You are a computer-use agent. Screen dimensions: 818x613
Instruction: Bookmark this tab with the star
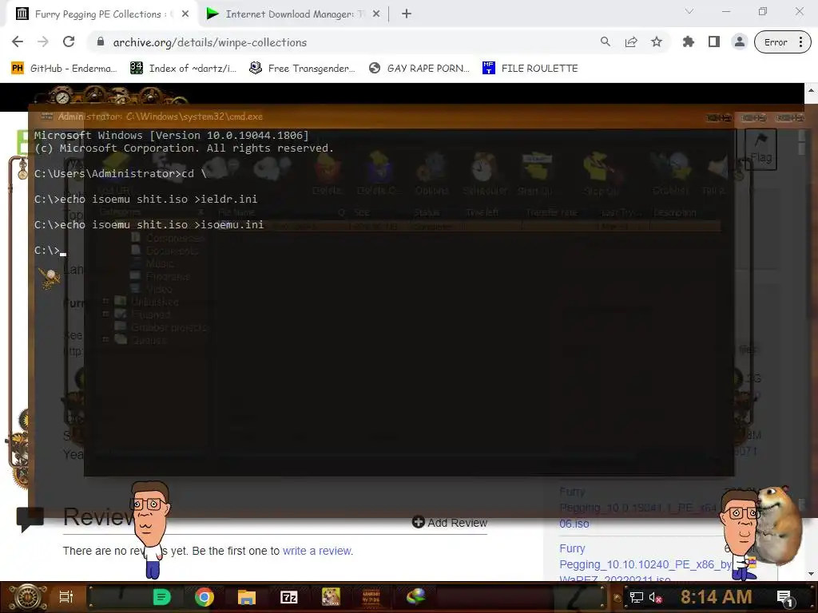pyautogui.click(x=657, y=42)
